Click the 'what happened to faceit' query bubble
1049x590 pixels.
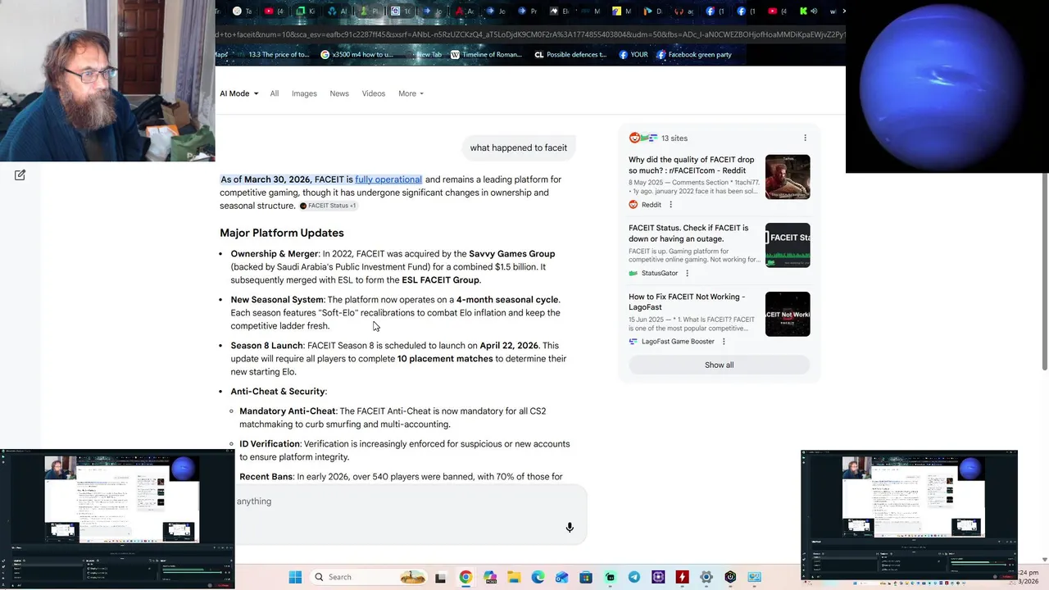click(x=519, y=148)
